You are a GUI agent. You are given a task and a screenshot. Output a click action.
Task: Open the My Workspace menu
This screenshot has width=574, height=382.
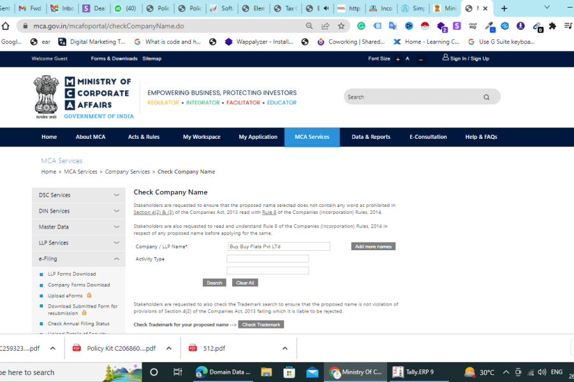tap(202, 137)
